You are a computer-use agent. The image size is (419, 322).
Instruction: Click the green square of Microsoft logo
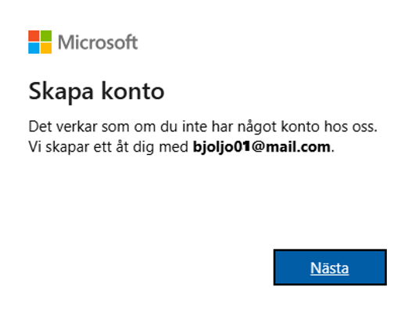pyautogui.click(x=46, y=36)
